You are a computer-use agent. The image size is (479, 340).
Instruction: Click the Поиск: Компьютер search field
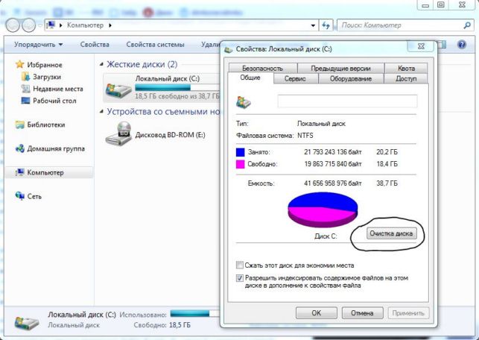tap(400, 25)
